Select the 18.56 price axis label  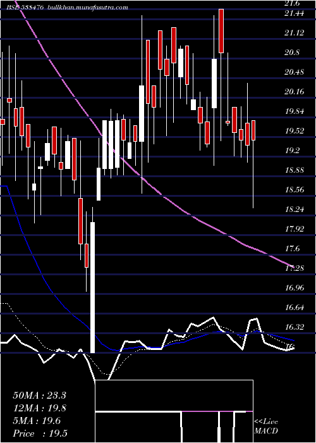[295, 190]
